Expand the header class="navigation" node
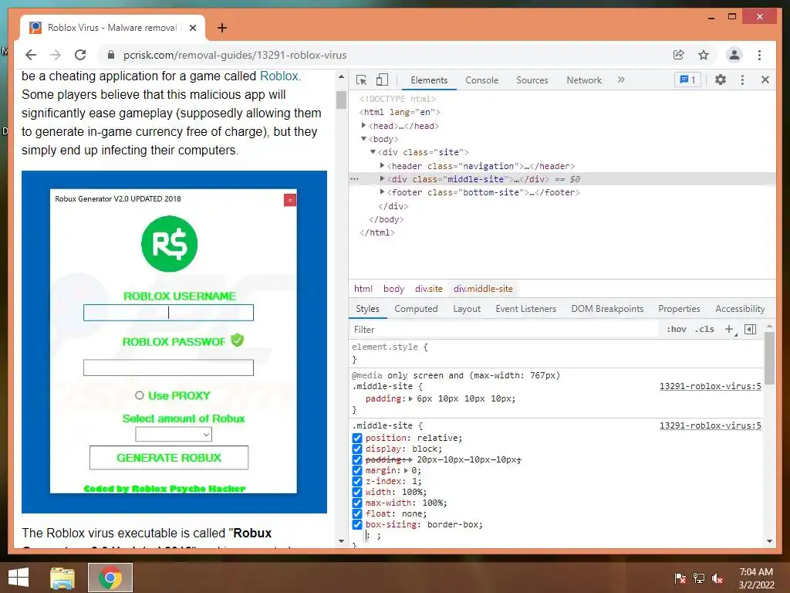 pos(383,165)
